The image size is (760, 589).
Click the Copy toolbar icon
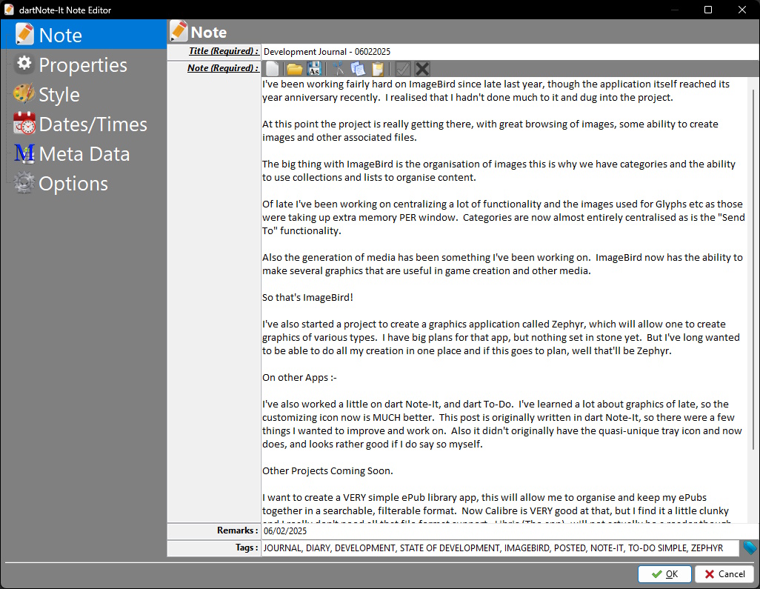(x=358, y=69)
